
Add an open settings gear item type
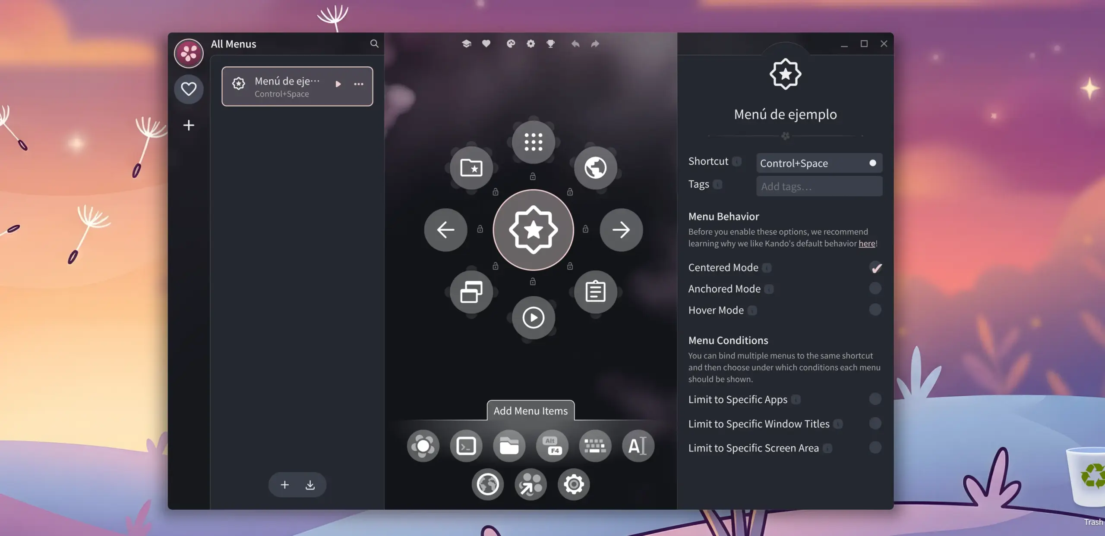coord(574,485)
